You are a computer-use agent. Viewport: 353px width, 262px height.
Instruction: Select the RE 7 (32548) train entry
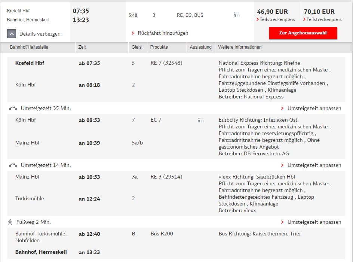tap(166, 63)
